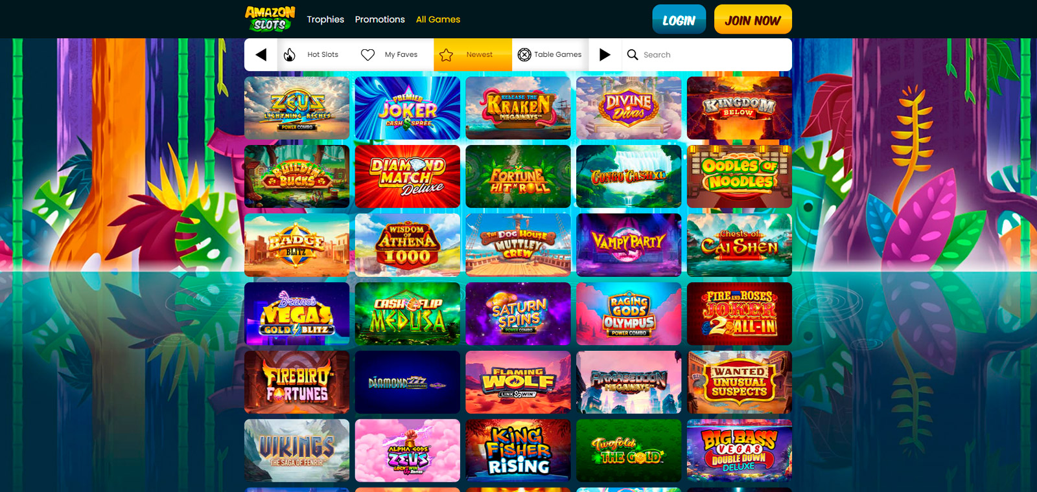Click the LOGIN button
1037x492 pixels.
coord(679,19)
